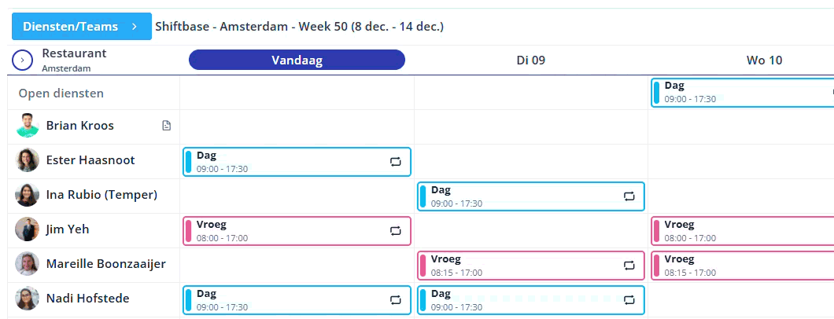
Task: Click repeat icon on Nadi Hofstede's Tuesday Dag shift
Action: click(x=629, y=300)
